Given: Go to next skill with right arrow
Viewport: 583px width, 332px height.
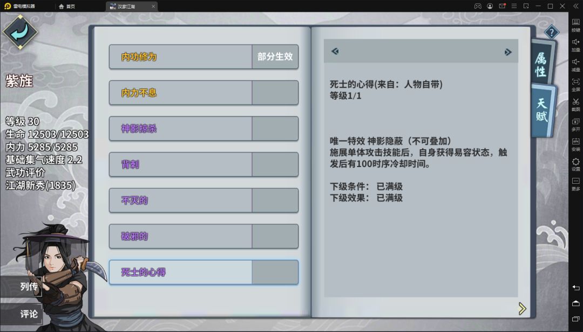Looking at the screenshot, I should click(x=508, y=52).
